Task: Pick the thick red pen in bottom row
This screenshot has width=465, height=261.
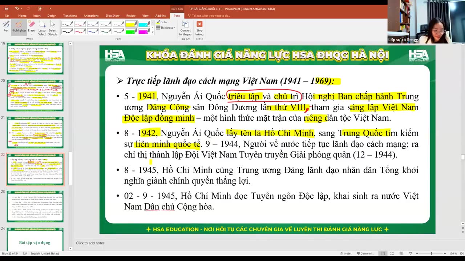Action: tap(80, 31)
